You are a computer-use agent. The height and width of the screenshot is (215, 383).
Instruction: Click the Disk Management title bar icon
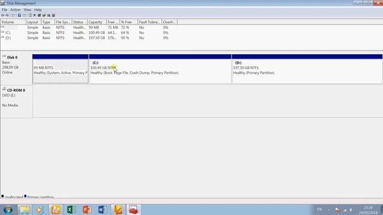click(x=2, y=4)
